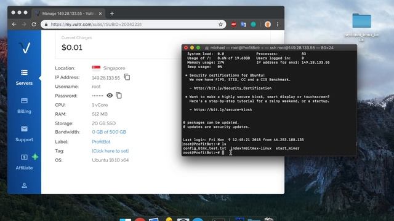Open the green round extension icon
This screenshot has width=394, height=221.
(253, 25)
